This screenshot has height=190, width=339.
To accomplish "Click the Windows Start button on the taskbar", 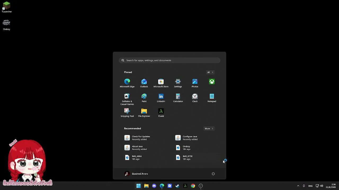I will tap(139, 186).
